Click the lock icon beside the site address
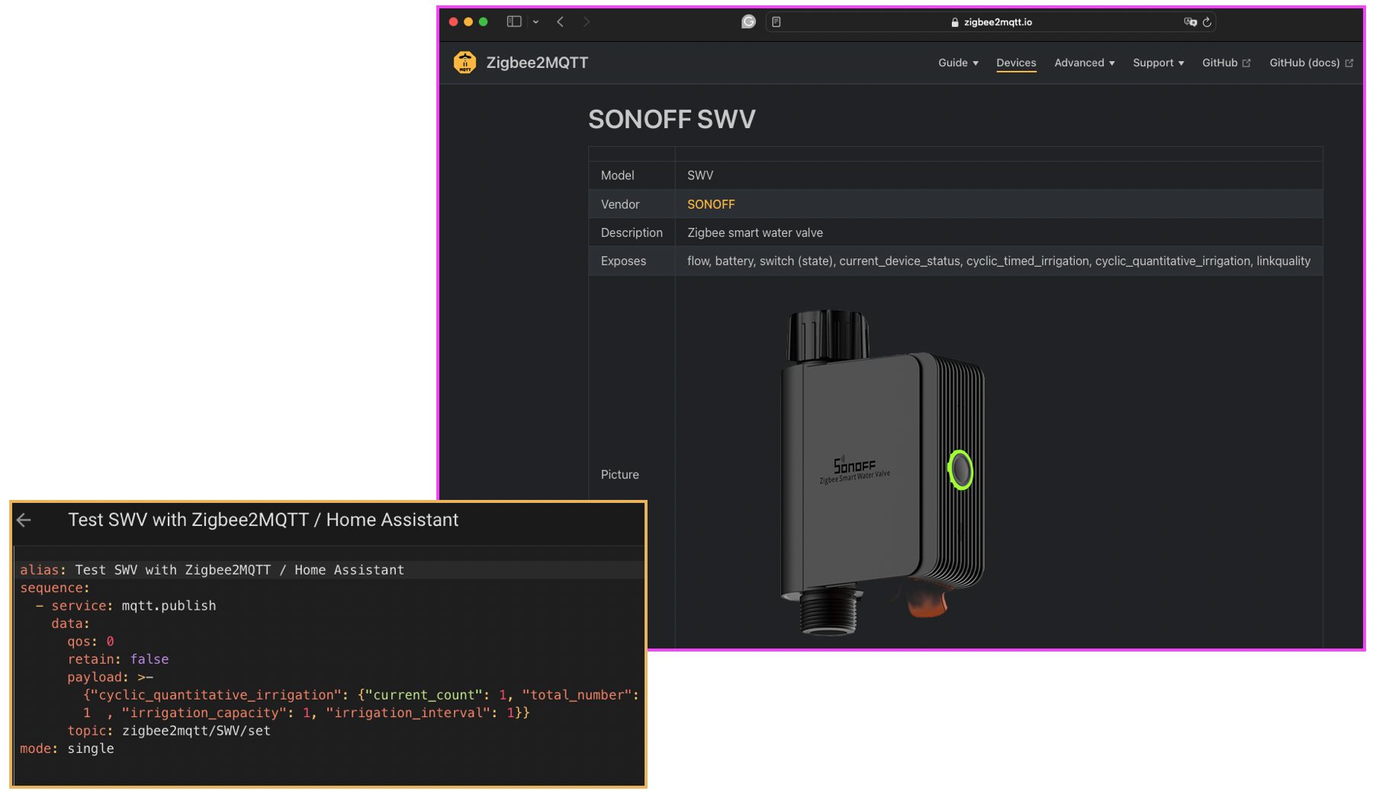This screenshot has width=1376, height=791. [955, 22]
